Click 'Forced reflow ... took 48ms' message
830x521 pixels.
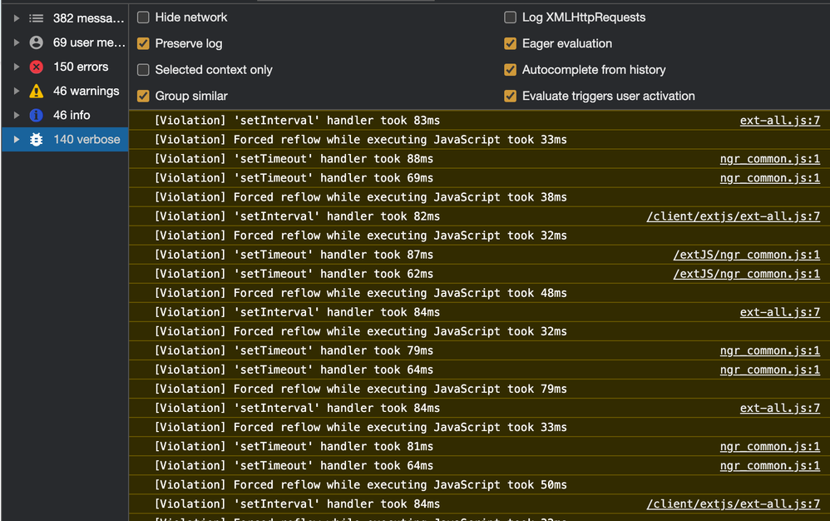coord(360,293)
